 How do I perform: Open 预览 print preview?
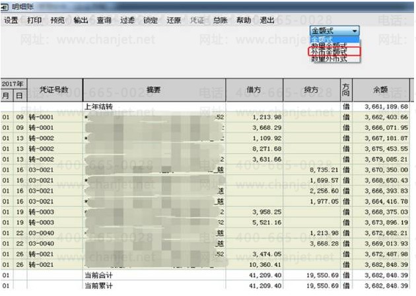point(57,20)
